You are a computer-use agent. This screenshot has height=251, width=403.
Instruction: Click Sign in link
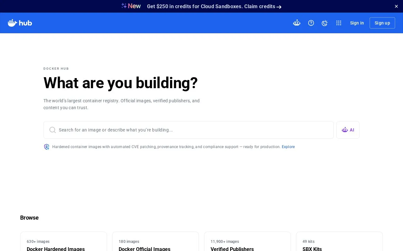click(x=357, y=23)
